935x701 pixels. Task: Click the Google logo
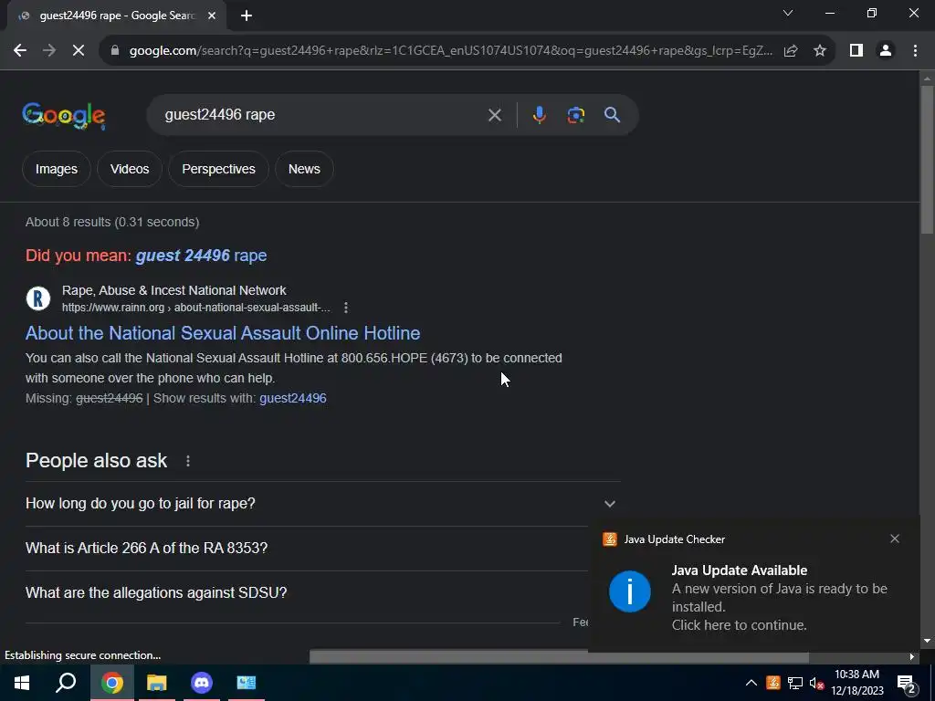click(x=64, y=116)
